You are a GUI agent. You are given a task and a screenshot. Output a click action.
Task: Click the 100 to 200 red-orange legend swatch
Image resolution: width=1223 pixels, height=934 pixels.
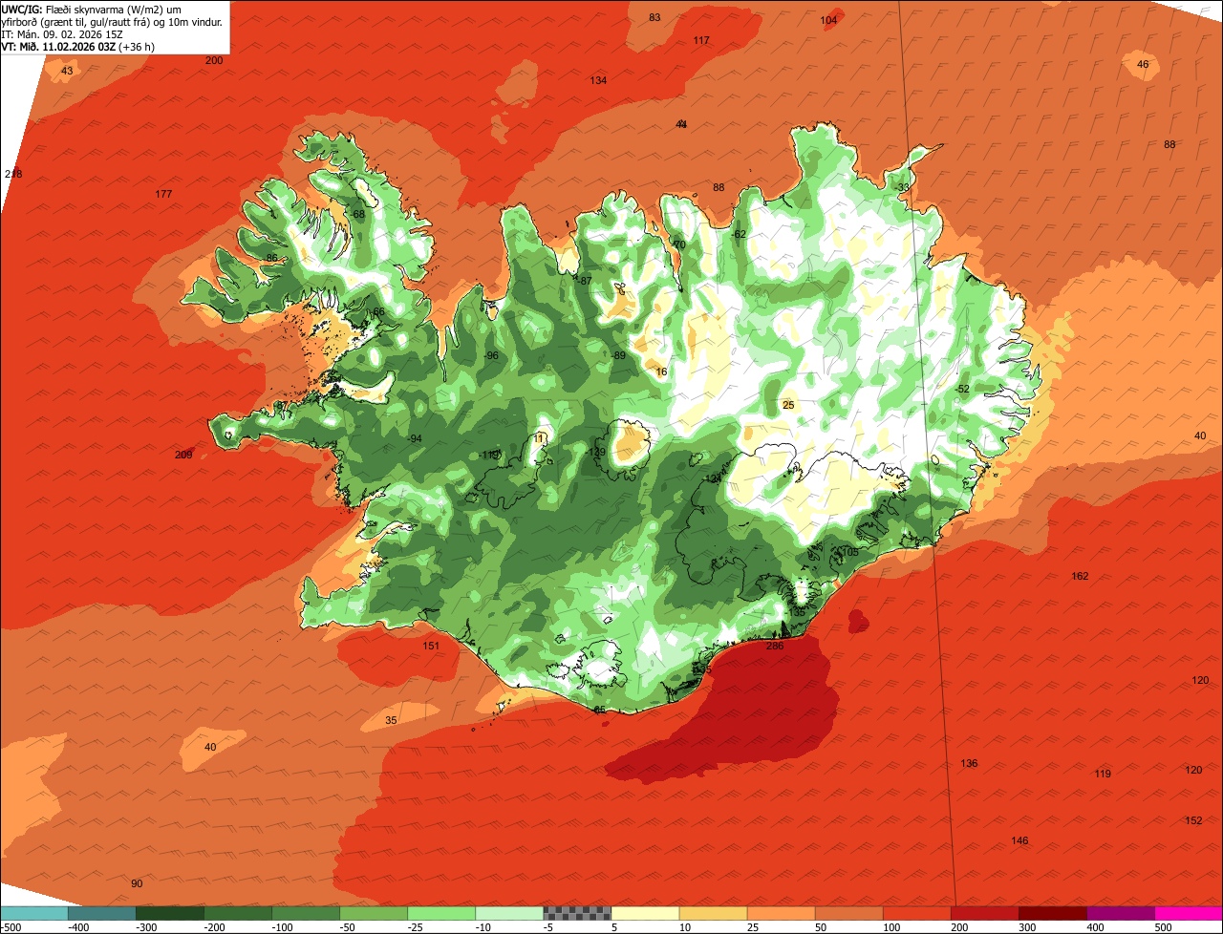917,913
